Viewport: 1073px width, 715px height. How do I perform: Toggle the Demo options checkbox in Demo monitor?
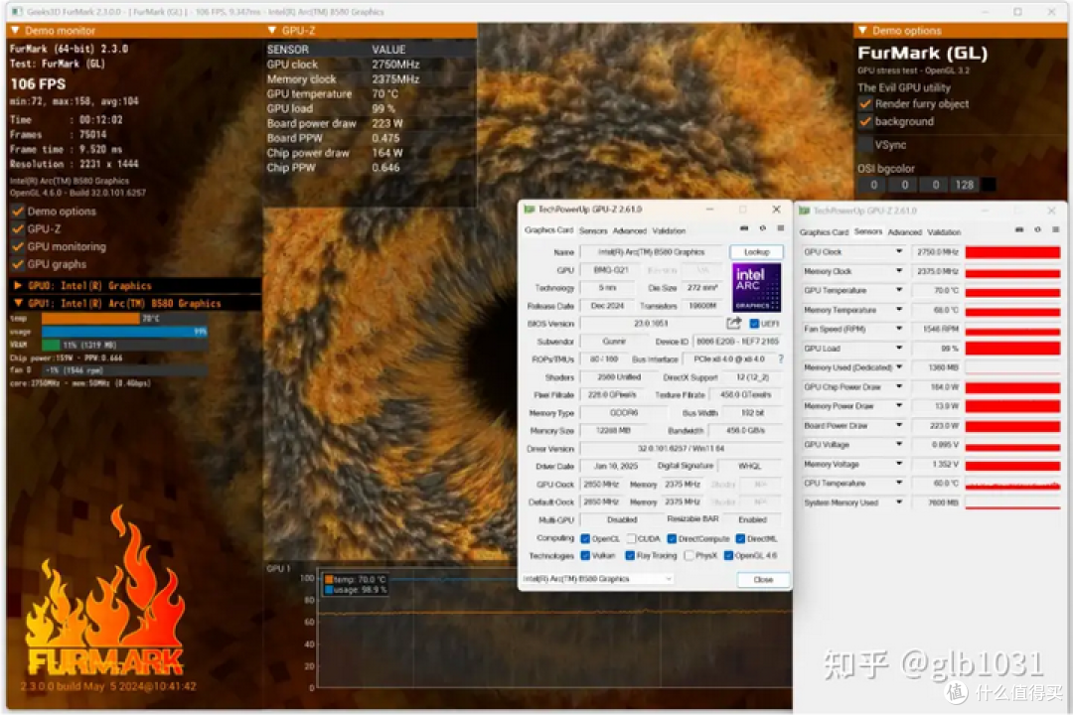[x=19, y=212]
